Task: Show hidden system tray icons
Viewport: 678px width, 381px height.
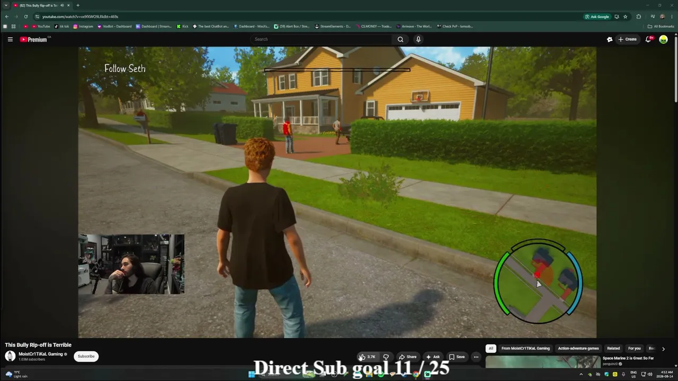Action: (x=581, y=374)
